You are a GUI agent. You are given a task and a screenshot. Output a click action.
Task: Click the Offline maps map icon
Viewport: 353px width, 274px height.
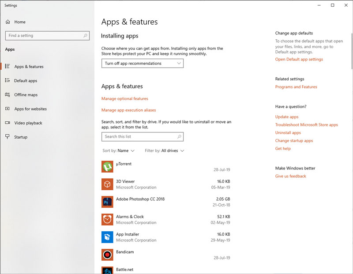click(x=8, y=94)
